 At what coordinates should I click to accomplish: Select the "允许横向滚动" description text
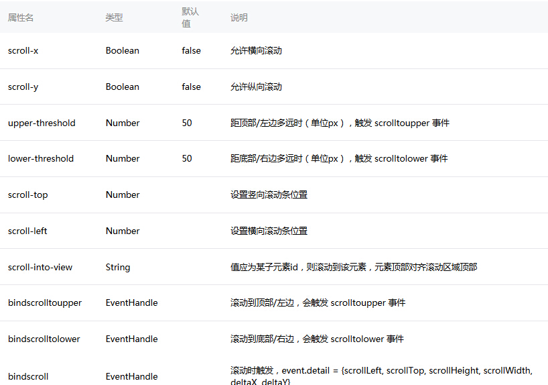(x=256, y=50)
